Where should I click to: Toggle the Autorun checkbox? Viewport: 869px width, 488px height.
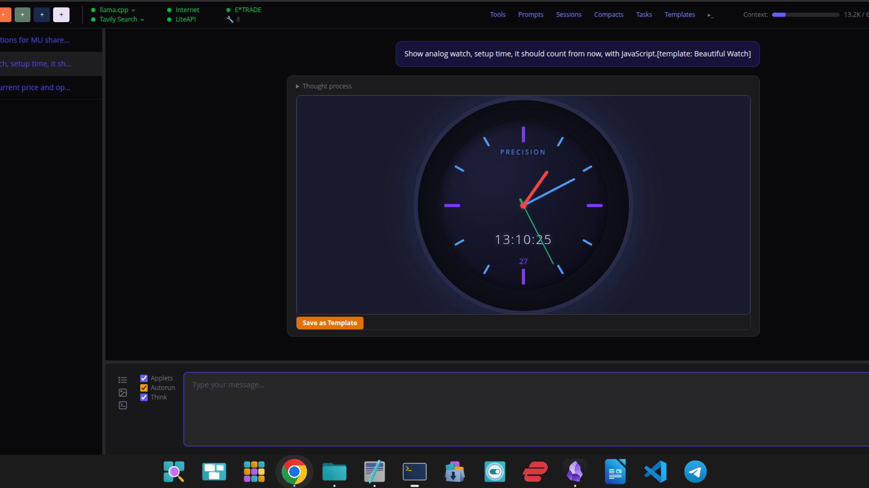[144, 388]
